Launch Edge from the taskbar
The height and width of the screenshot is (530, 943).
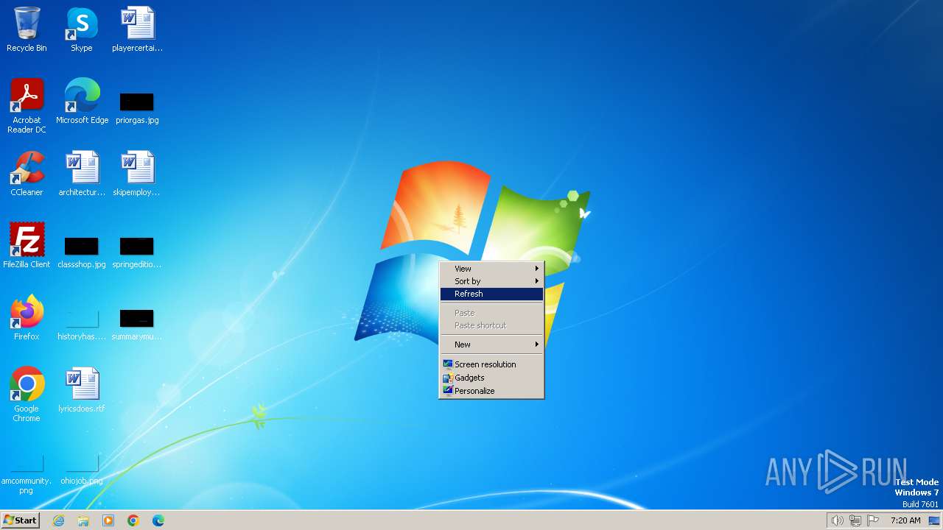pyautogui.click(x=158, y=520)
